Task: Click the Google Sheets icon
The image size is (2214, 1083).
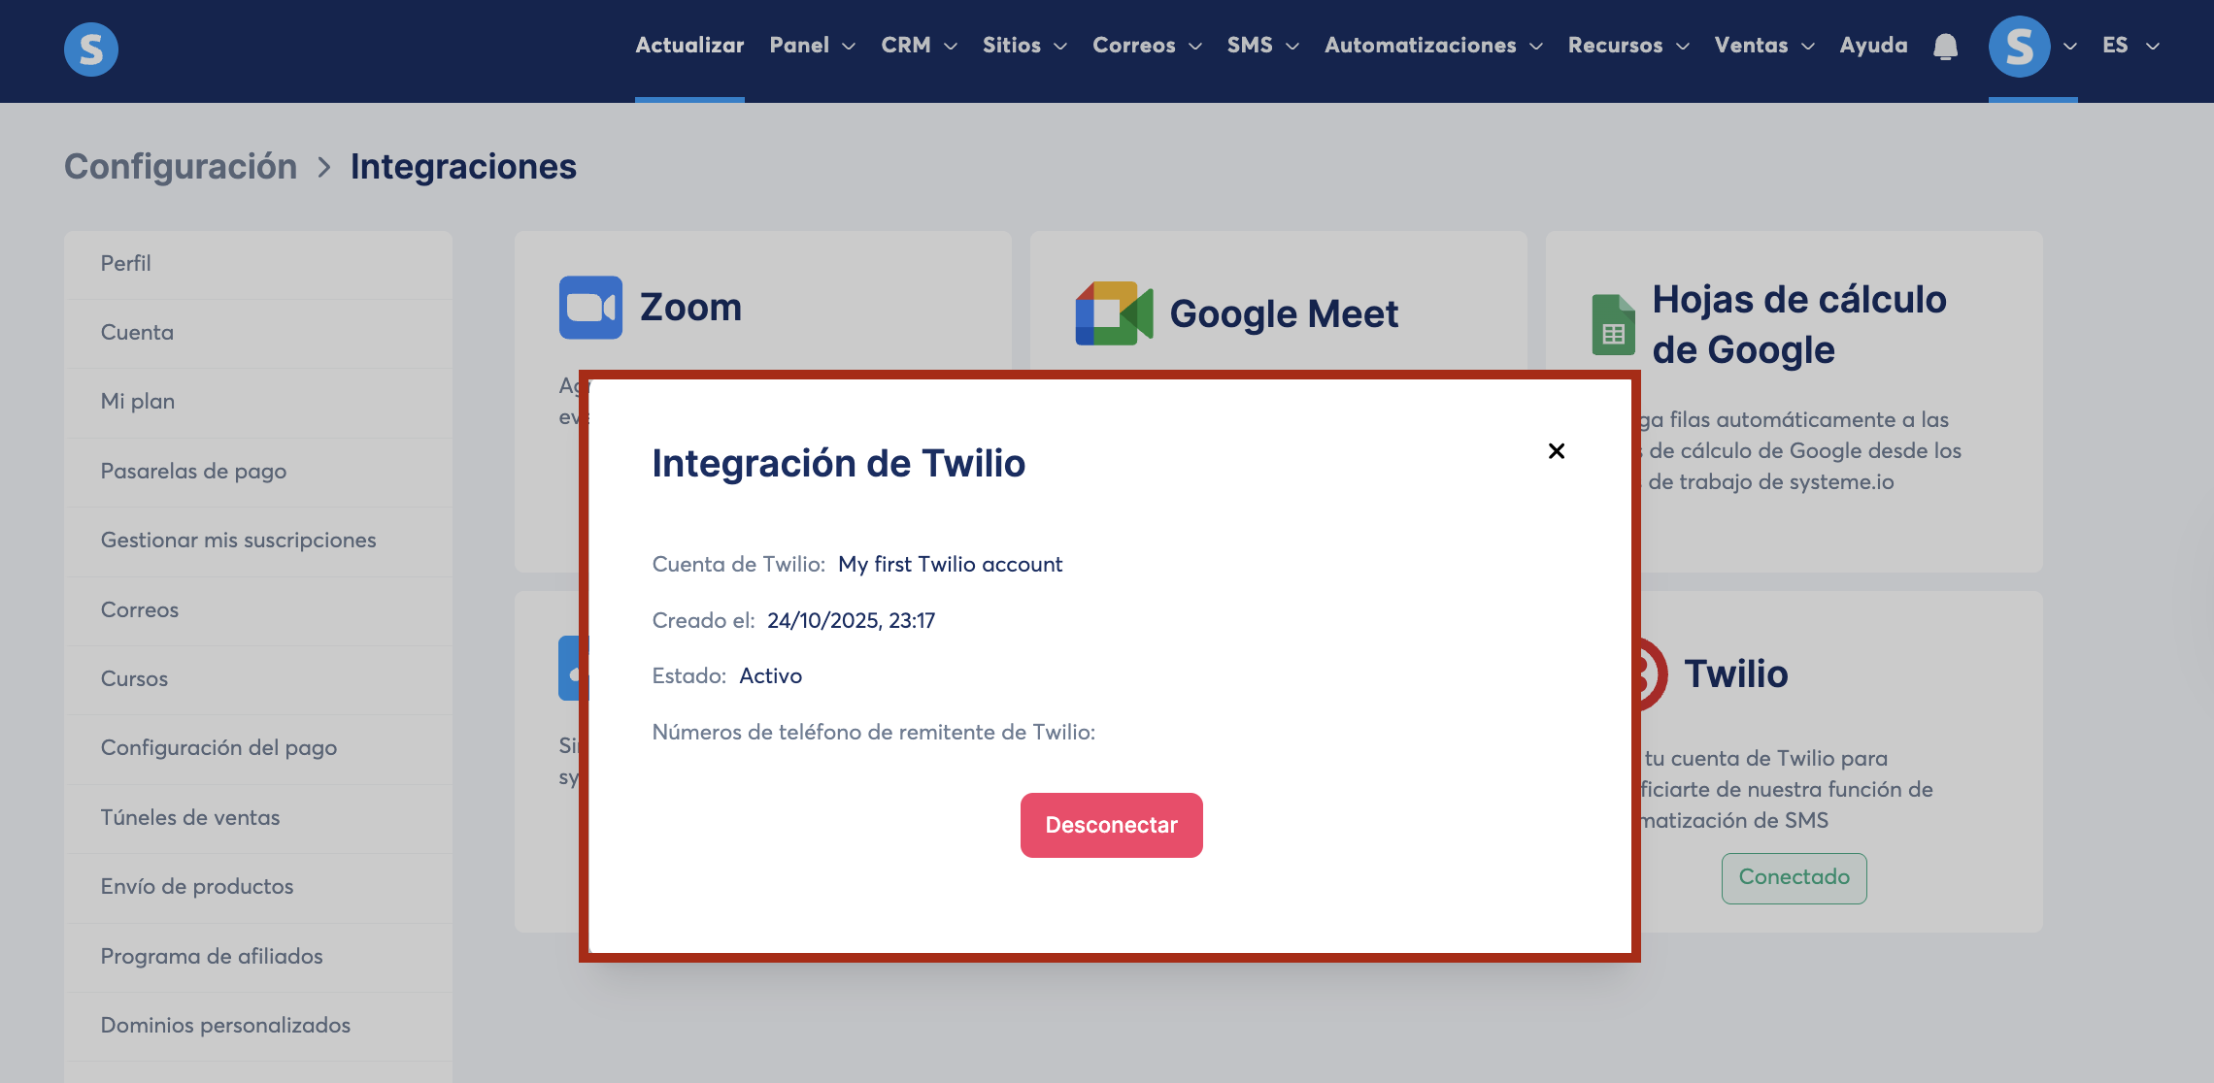Action: 1613,325
